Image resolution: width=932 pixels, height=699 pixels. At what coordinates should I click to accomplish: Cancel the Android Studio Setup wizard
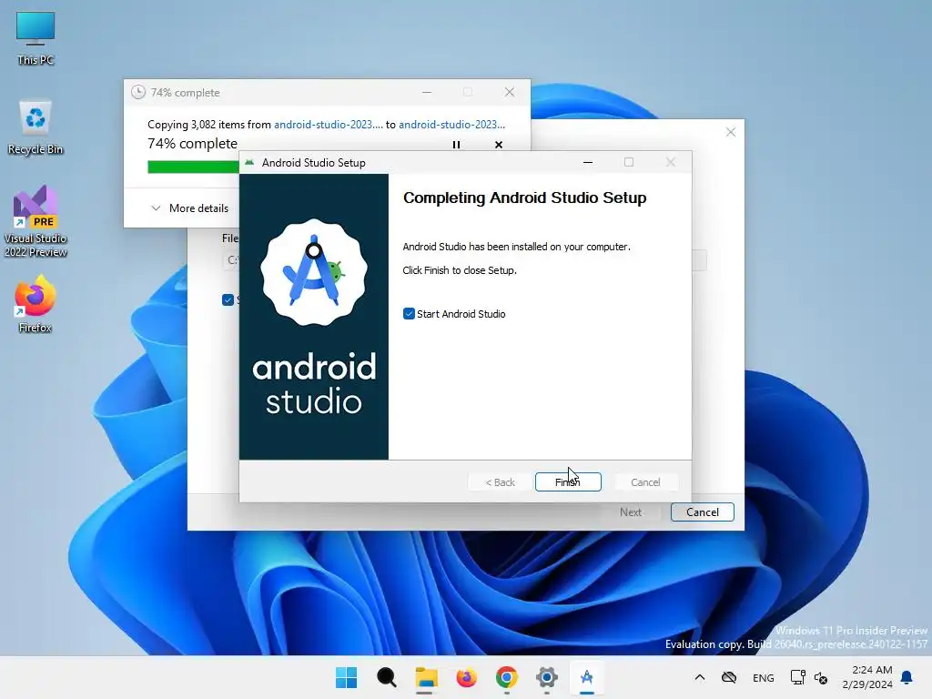(x=645, y=482)
